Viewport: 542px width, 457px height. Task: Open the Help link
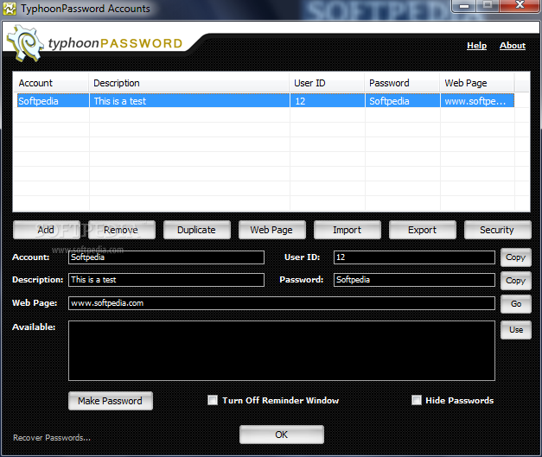click(x=476, y=45)
